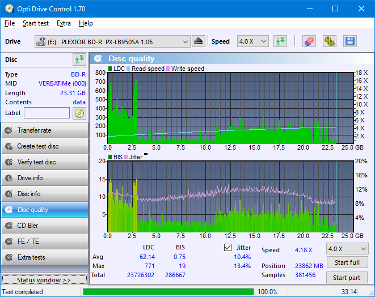Viewport: 375px width, 297px height.
Task: Open the Help menu
Action: (86, 23)
